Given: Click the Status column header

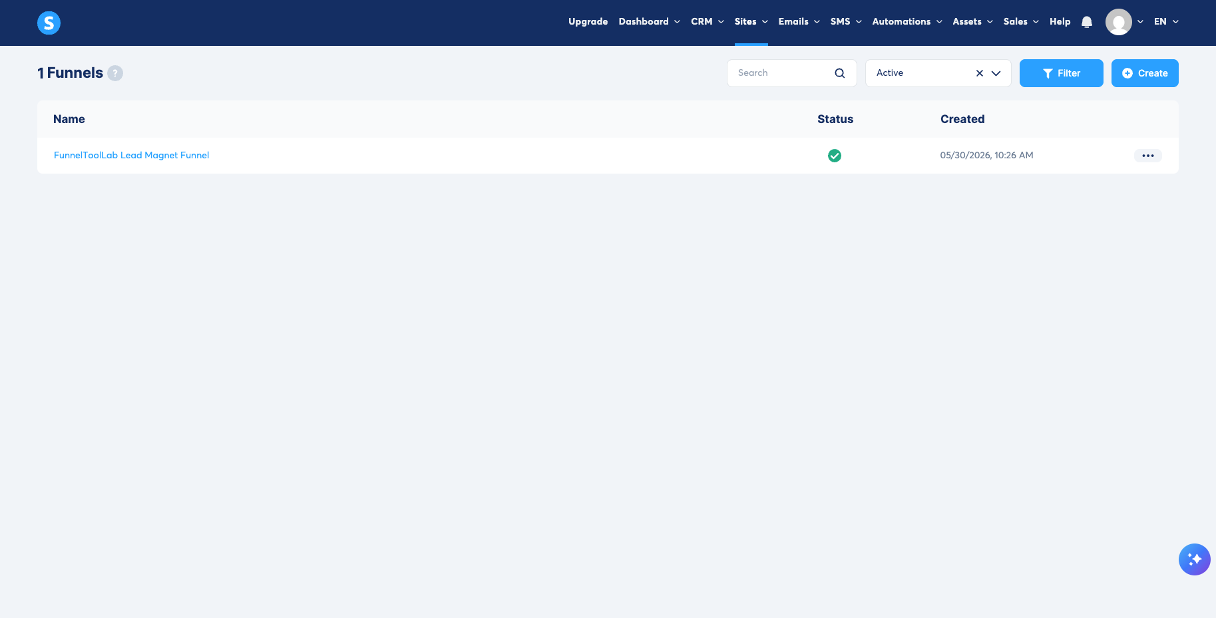Looking at the screenshot, I should point(835,119).
